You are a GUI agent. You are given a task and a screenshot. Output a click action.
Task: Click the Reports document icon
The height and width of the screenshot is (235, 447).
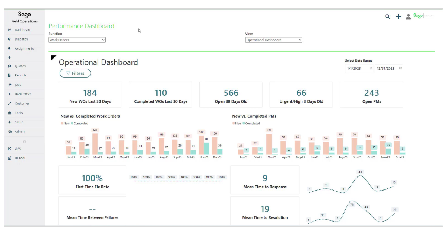pos(9,75)
